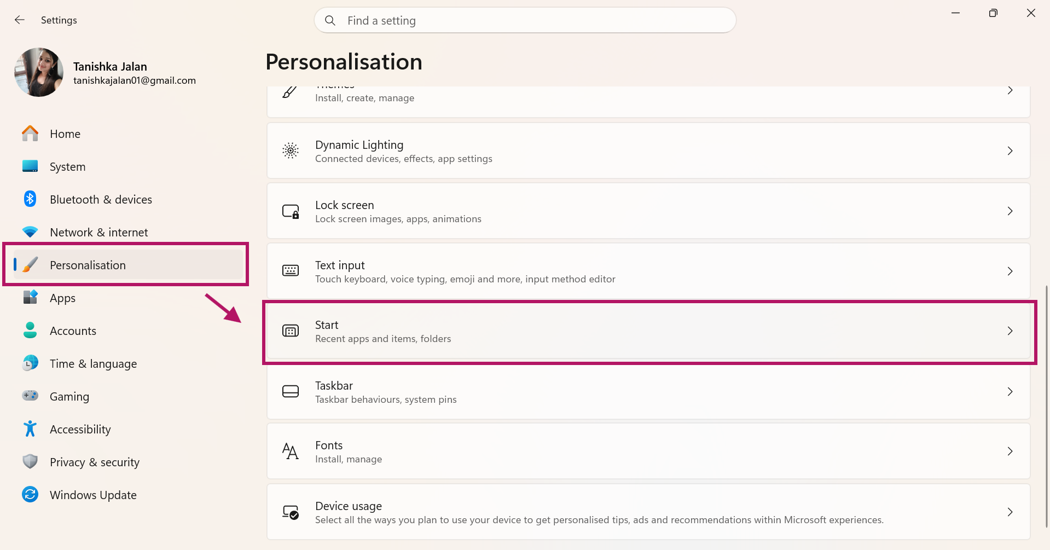The width and height of the screenshot is (1050, 550).
Task: Click the Tanishka Jalan account name
Action: (x=110, y=66)
